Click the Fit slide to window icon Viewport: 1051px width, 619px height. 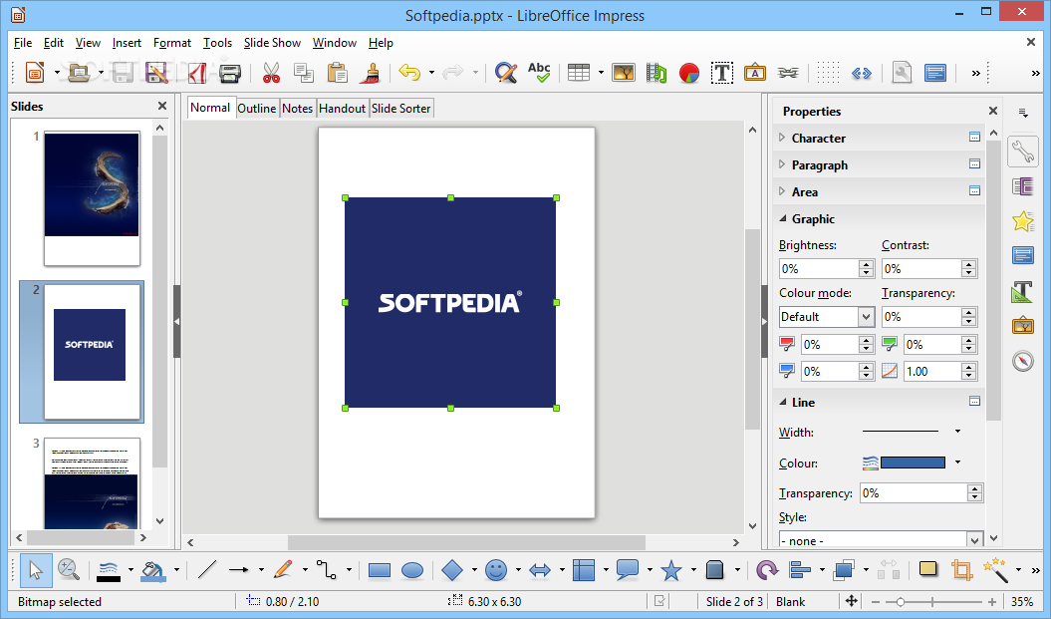[851, 601]
